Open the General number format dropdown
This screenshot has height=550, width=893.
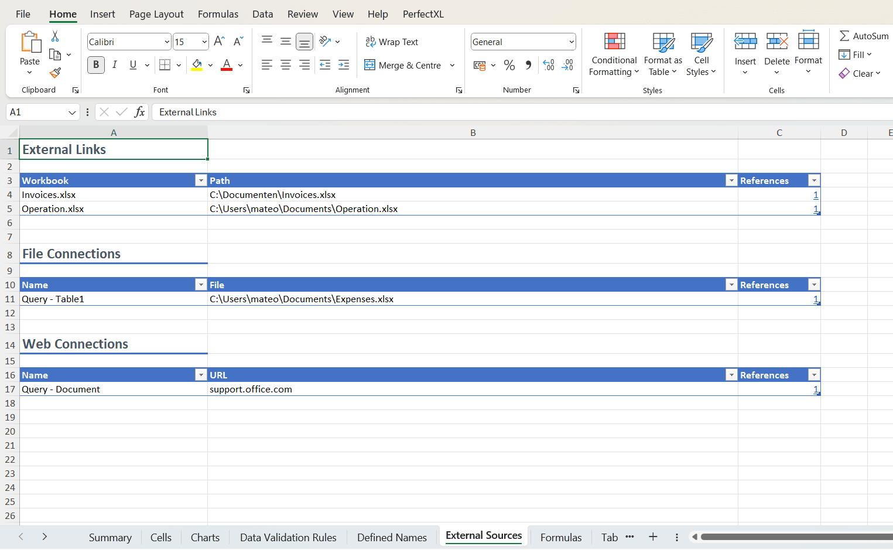click(571, 42)
